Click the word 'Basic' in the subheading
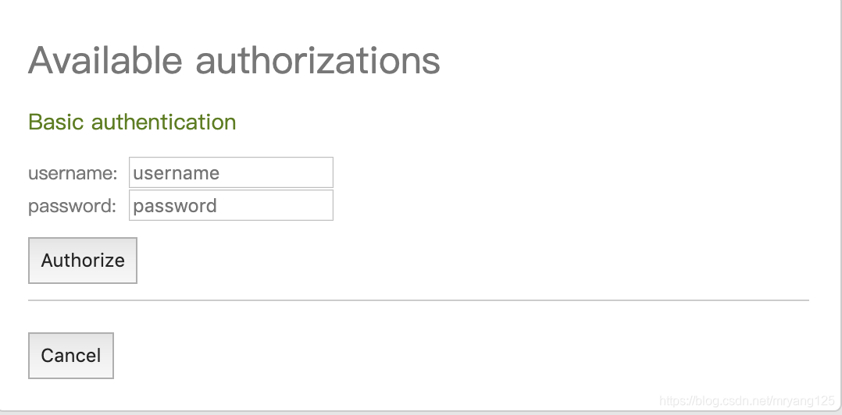This screenshot has width=842, height=415. point(56,122)
